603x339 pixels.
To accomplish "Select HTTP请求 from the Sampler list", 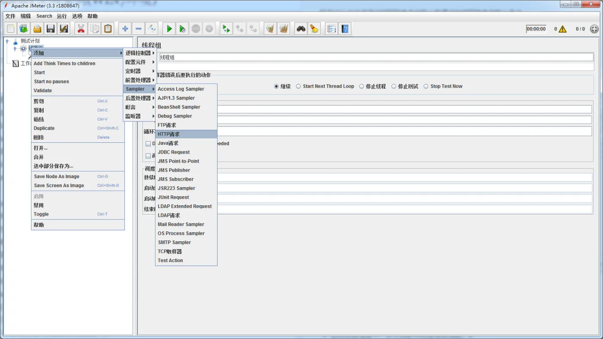I will 169,134.
